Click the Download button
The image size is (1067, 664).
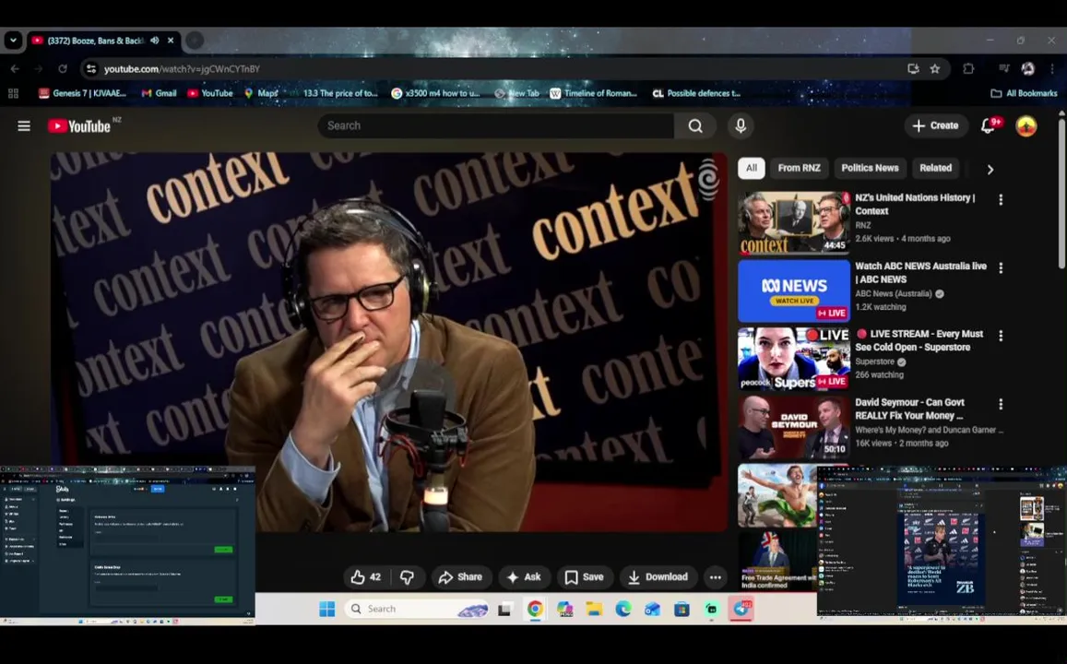click(658, 577)
